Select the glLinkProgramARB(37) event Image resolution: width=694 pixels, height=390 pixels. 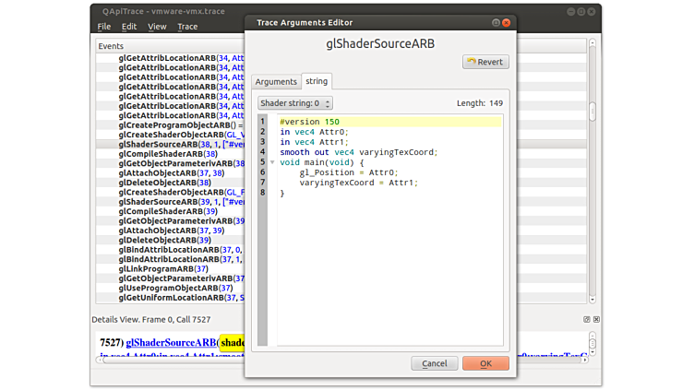(x=162, y=268)
